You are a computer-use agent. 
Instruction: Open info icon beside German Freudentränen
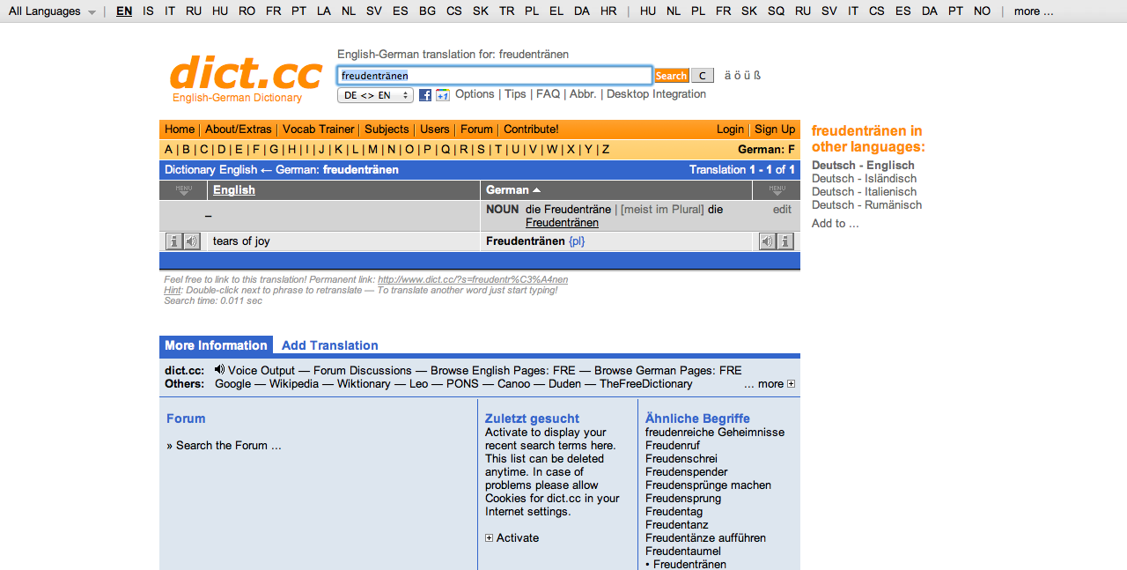click(x=785, y=241)
